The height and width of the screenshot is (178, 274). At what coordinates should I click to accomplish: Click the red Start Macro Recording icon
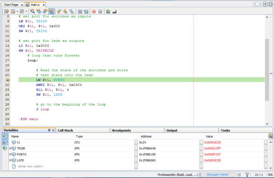pos(94,11)
